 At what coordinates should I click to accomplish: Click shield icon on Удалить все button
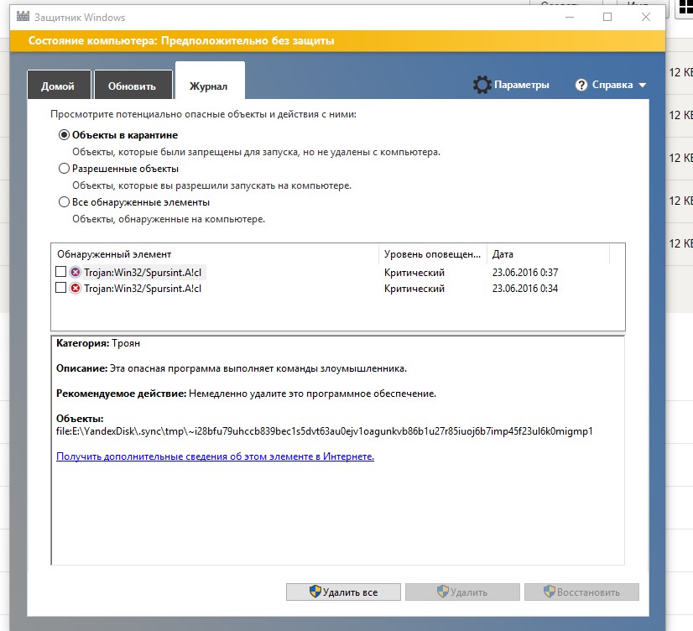click(315, 592)
